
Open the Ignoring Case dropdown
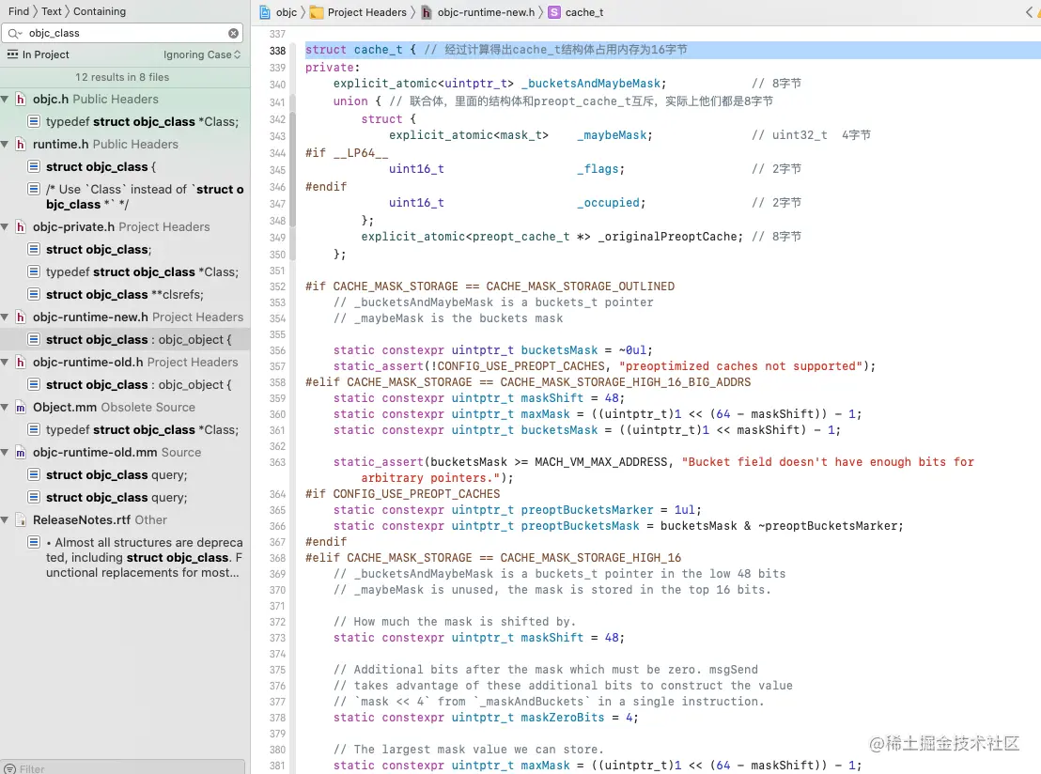pyautogui.click(x=202, y=54)
